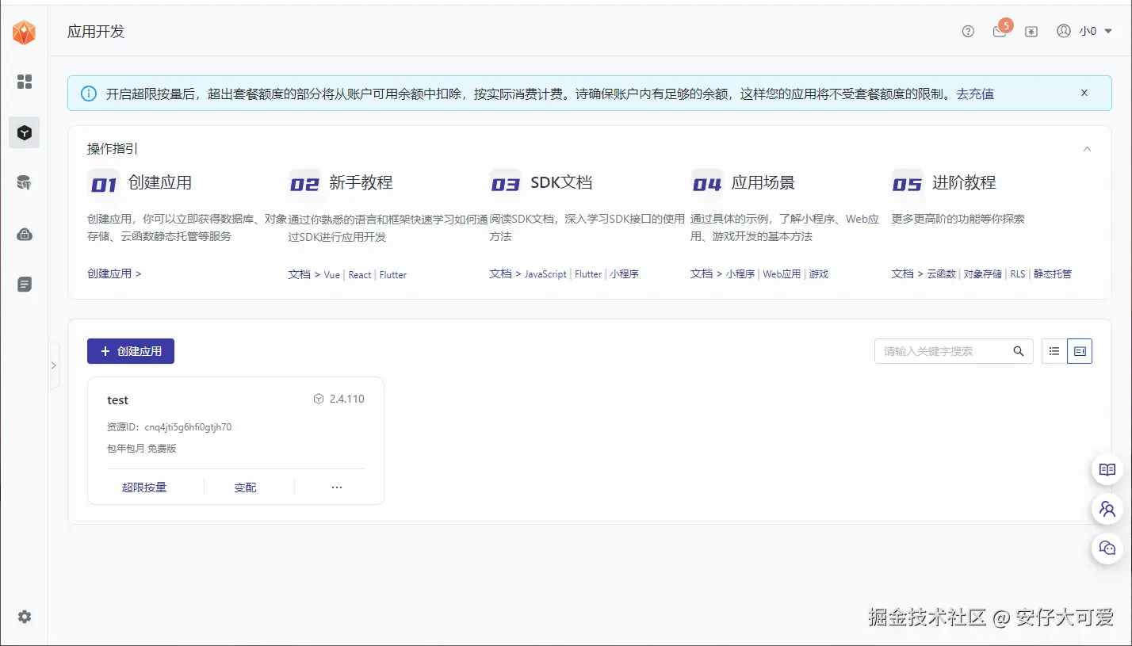Click 超限按量 on the test card
This screenshot has height=646, width=1132.
pyautogui.click(x=144, y=487)
